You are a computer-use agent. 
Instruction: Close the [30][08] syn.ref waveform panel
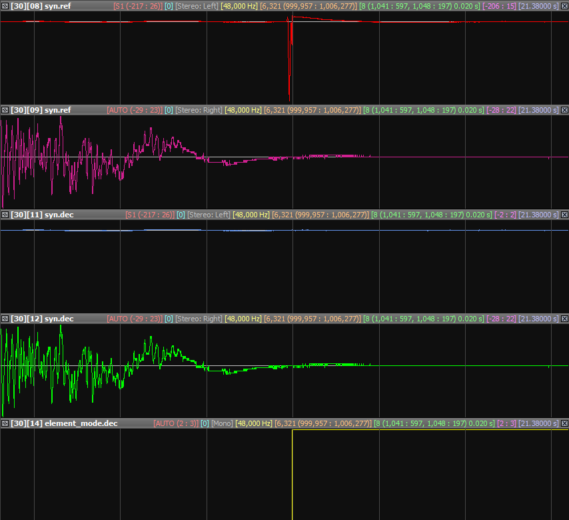[564, 6]
